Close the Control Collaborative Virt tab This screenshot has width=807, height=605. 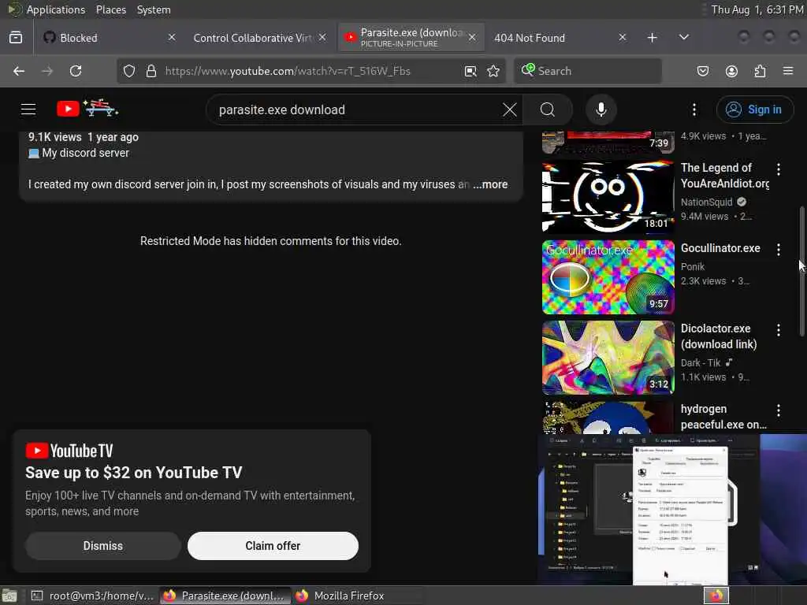(322, 38)
